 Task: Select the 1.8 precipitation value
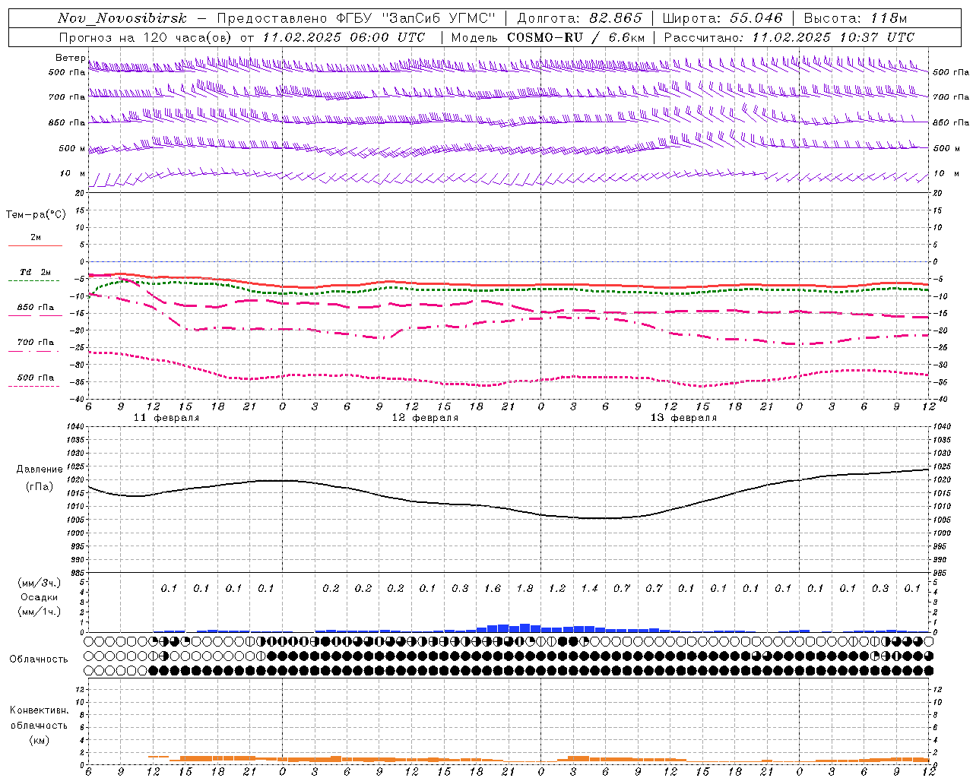pyautogui.click(x=525, y=588)
